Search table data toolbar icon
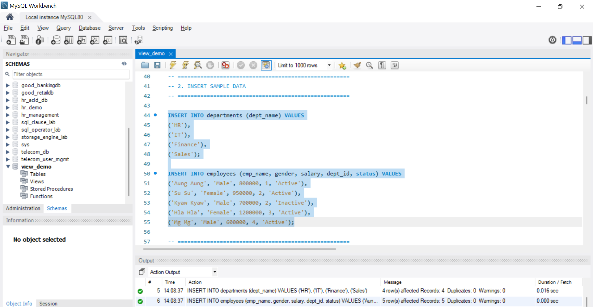593x307 pixels. (123, 40)
